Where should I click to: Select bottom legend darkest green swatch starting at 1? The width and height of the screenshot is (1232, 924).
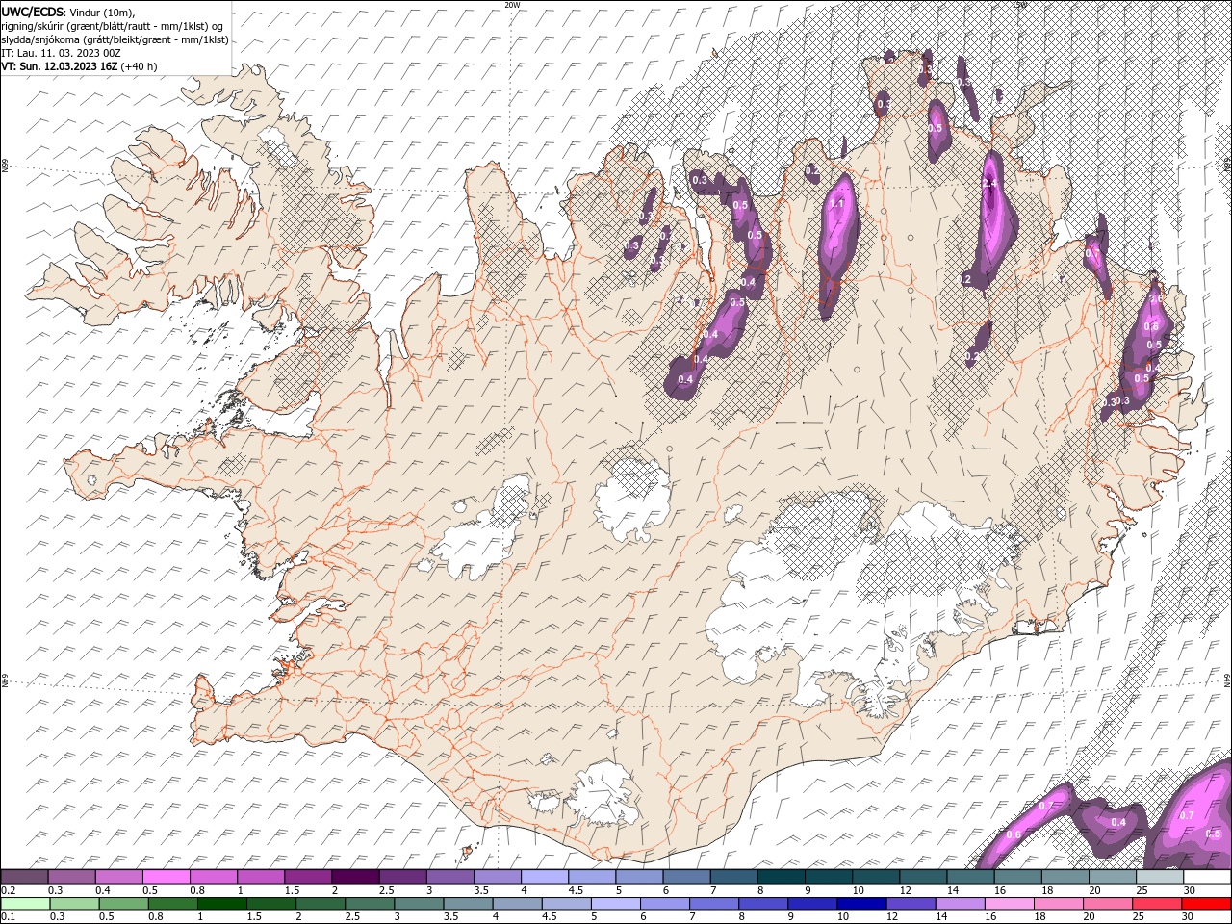(x=221, y=904)
